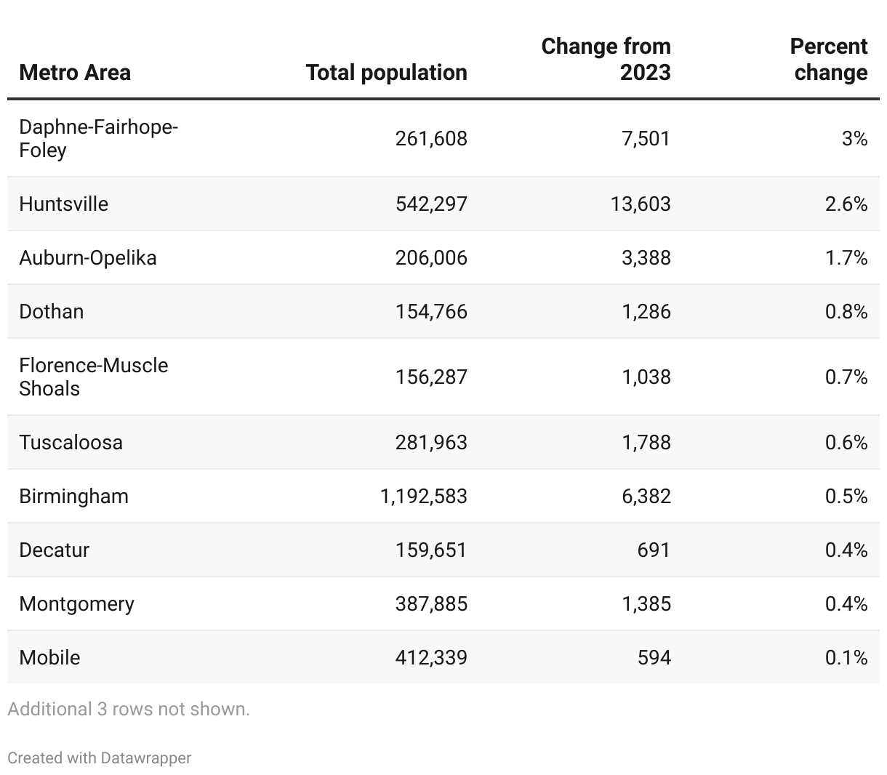Click Montgomery's total population 387,885
The height and width of the screenshot is (775, 887).
tap(431, 603)
